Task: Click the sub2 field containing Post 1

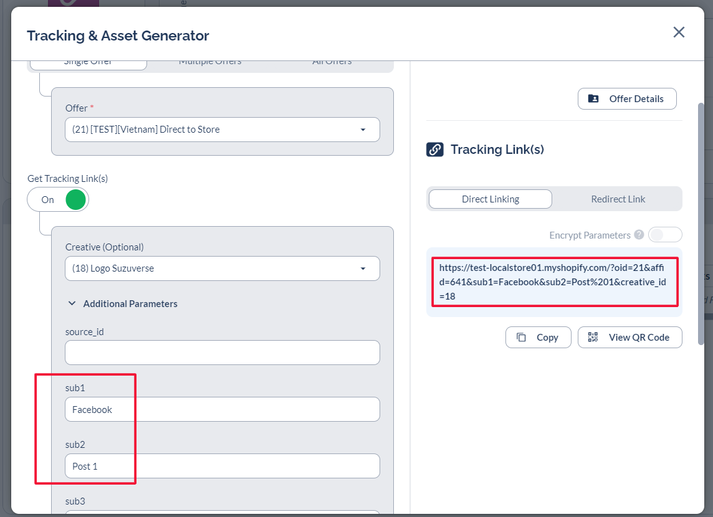Action: click(x=222, y=466)
